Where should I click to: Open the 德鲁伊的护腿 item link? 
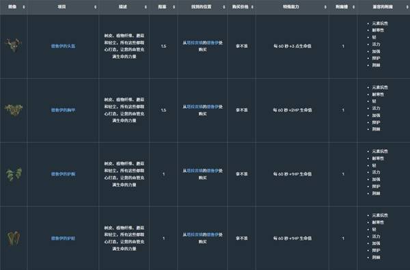[63, 238]
